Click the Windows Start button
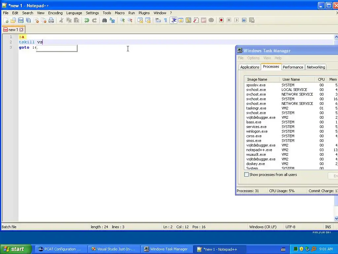The height and width of the screenshot is (254, 338). (x=15, y=249)
